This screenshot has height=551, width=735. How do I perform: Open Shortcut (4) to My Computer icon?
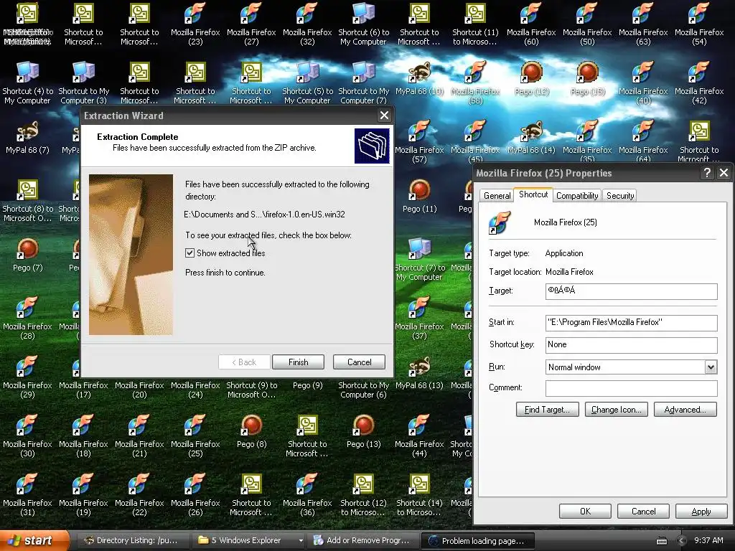[27, 83]
